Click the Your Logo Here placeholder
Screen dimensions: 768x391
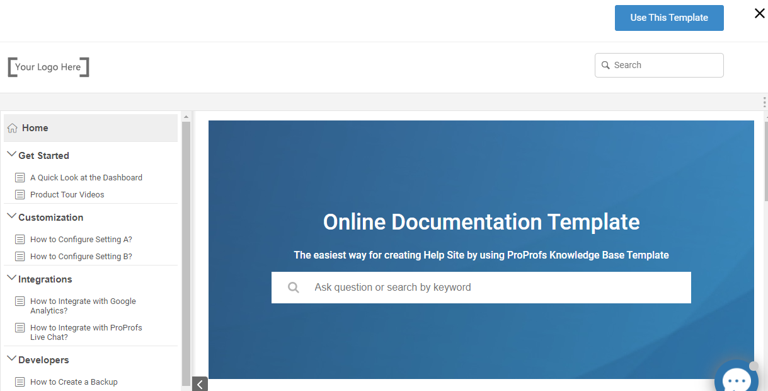49,67
